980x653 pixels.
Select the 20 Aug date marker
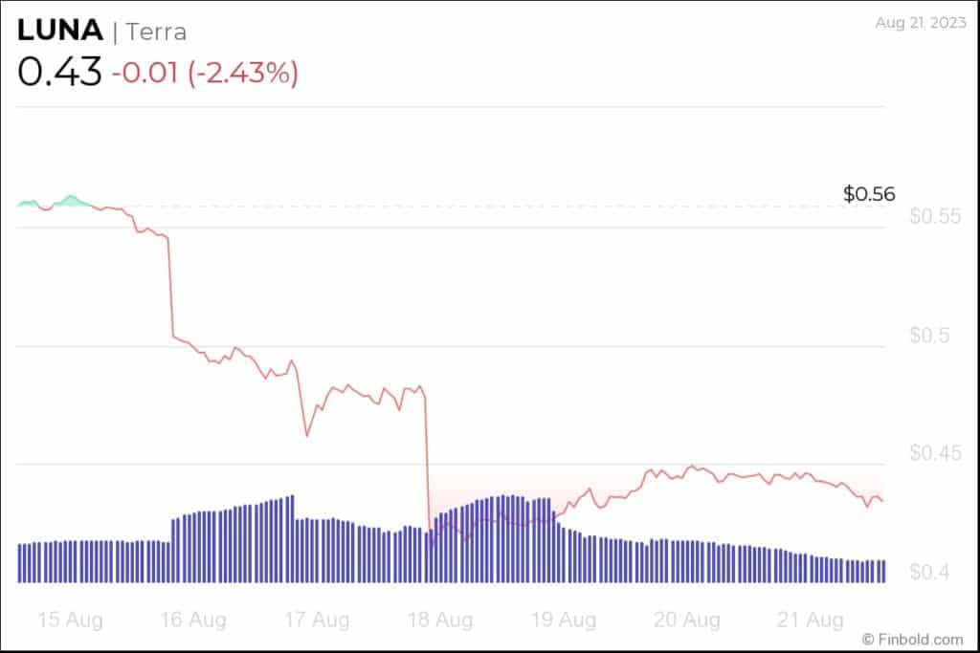click(x=689, y=620)
